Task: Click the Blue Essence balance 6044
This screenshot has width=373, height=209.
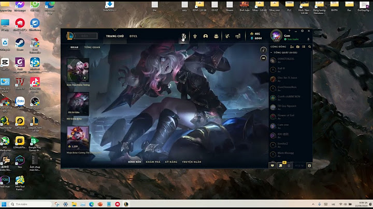Action: (256, 38)
